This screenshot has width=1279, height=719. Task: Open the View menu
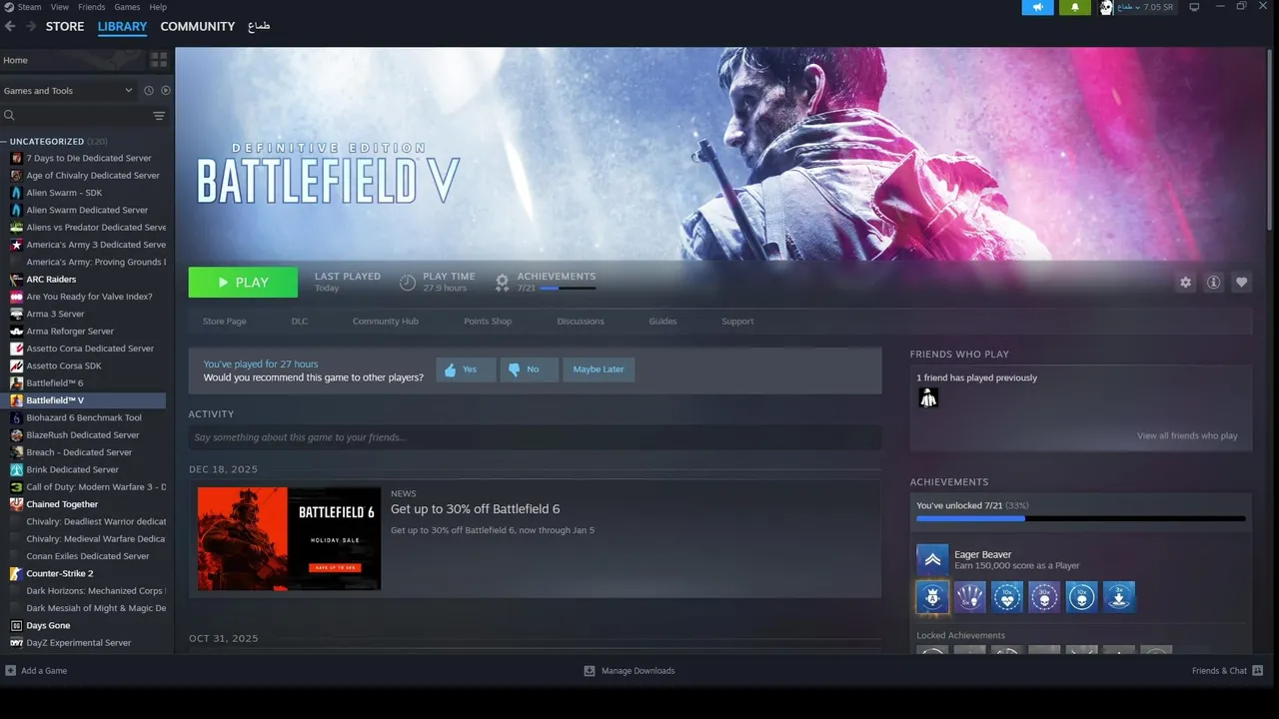(x=60, y=7)
